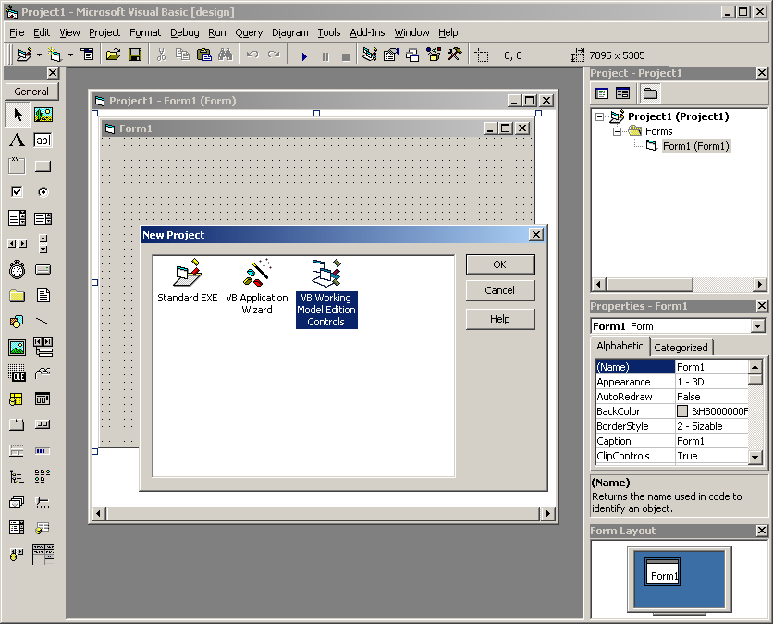The width and height of the screenshot is (773, 624).
Task: Click the Break pause button
Action: pyautogui.click(x=325, y=56)
